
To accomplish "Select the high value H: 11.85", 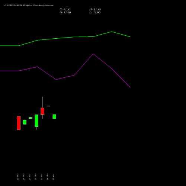I will point(95,10).
